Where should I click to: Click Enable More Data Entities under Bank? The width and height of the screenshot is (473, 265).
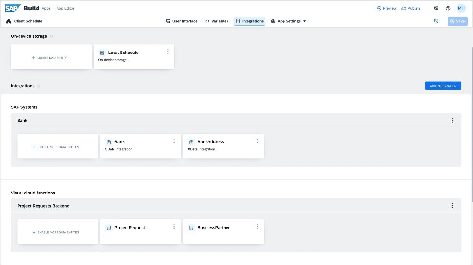click(x=57, y=146)
